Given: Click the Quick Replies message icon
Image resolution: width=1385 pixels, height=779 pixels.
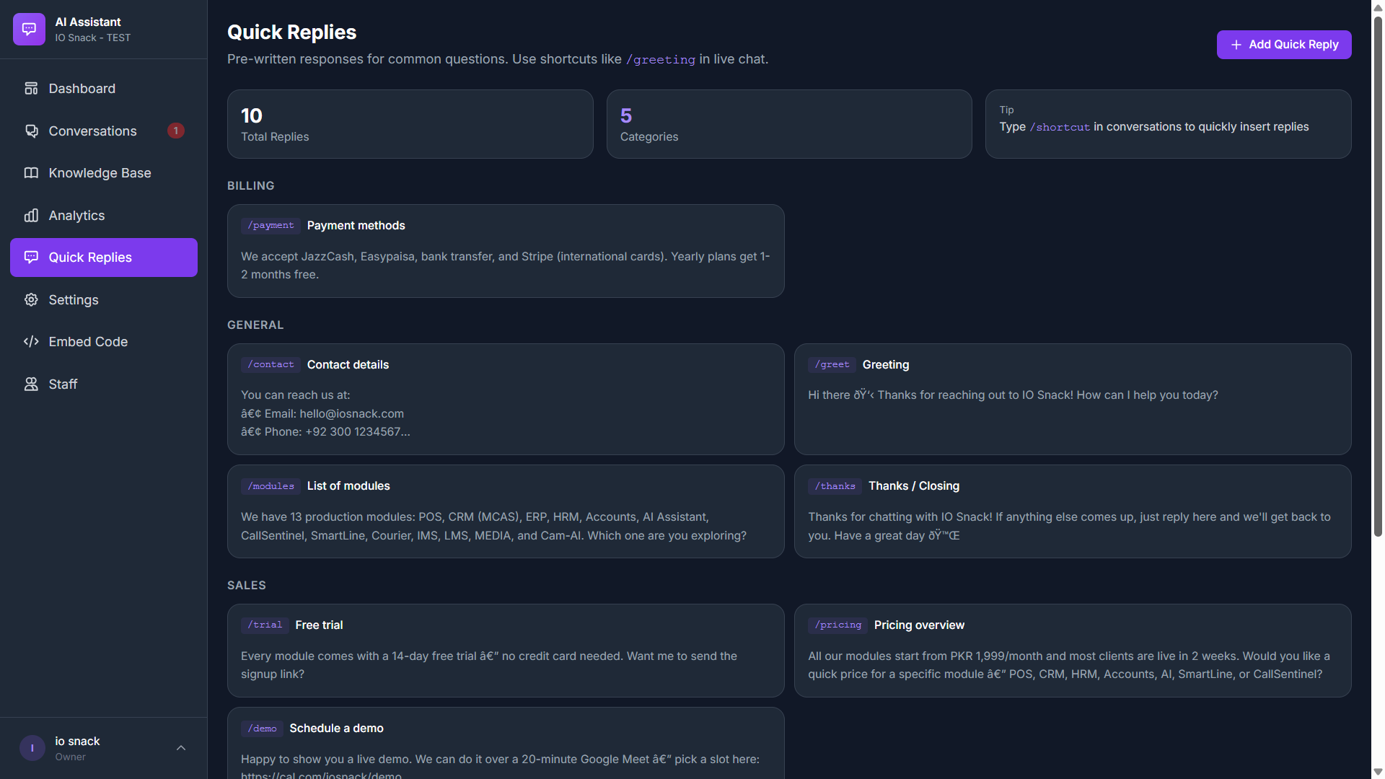Looking at the screenshot, I should point(31,258).
